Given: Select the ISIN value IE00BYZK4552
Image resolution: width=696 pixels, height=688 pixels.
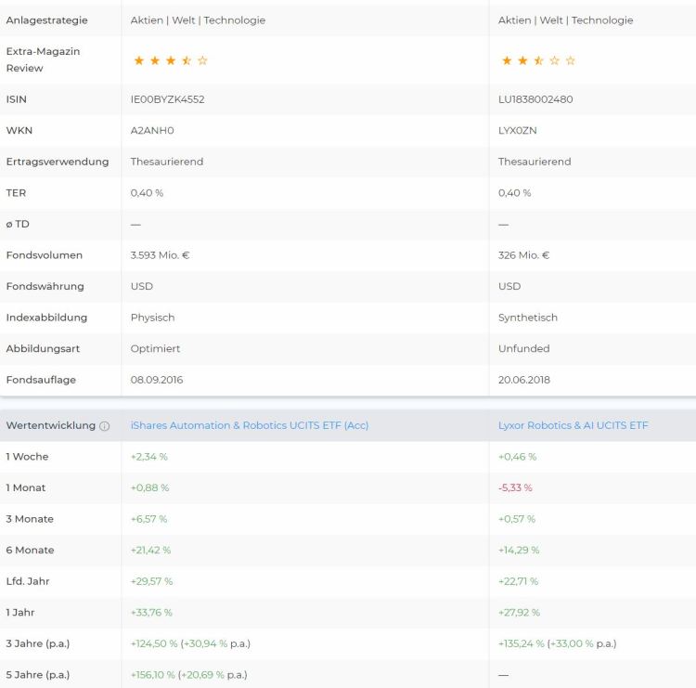Looking at the screenshot, I should pyautogui.click(x=167, y=99).
